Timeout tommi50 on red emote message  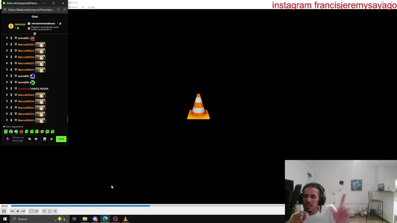[x=11, y=38]
